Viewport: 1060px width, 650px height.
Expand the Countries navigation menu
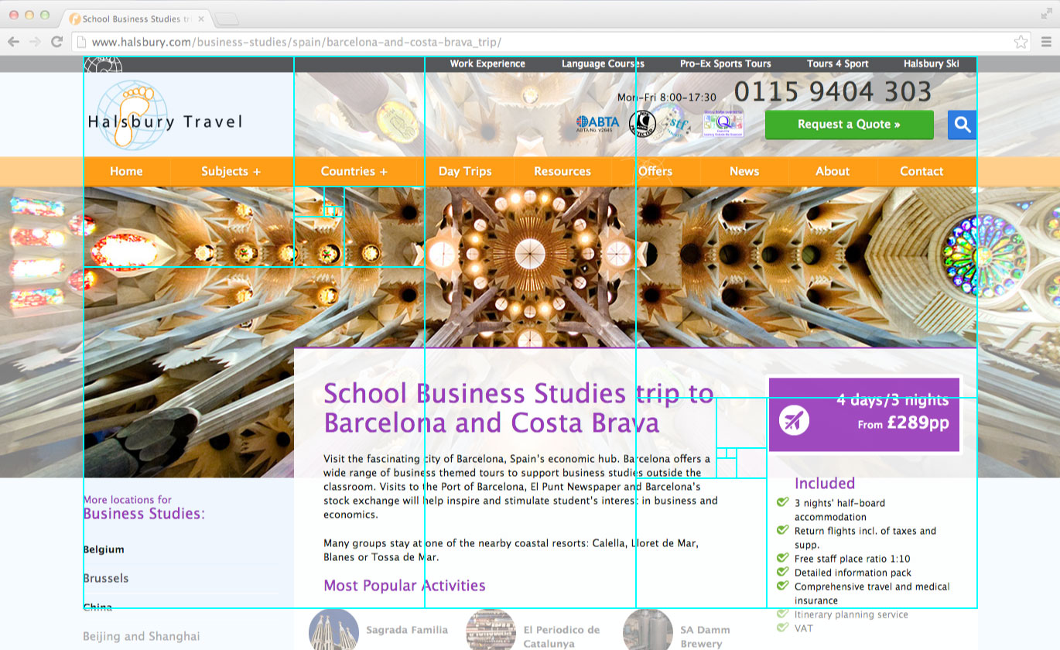click(353, 171)
